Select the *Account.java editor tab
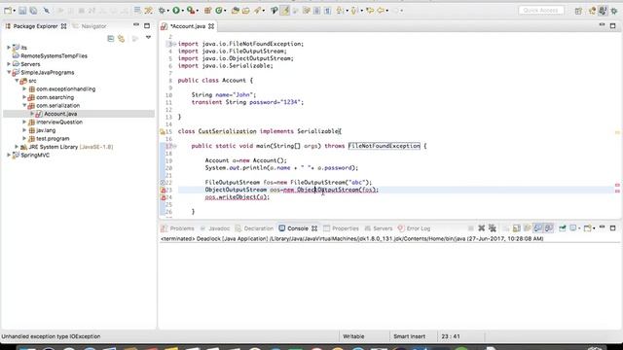 [187, 26]
